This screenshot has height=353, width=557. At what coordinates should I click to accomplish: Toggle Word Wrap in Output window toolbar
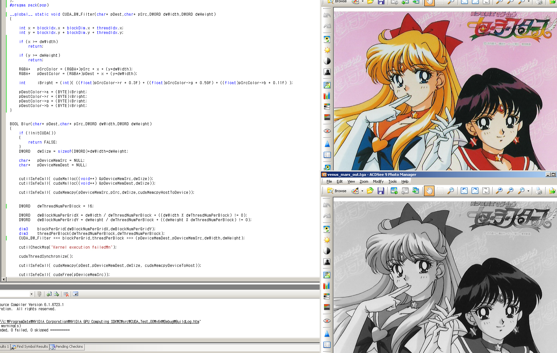(x=76, y=294)
